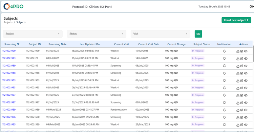Open notification bell for subject 112-002-989

(224, 66)
